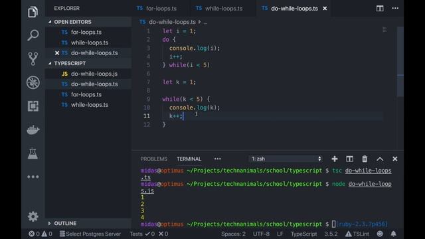This screenshot has height=239, width=425.
Task: Click the editor vertical scrollbar
Action: [400, 62]
